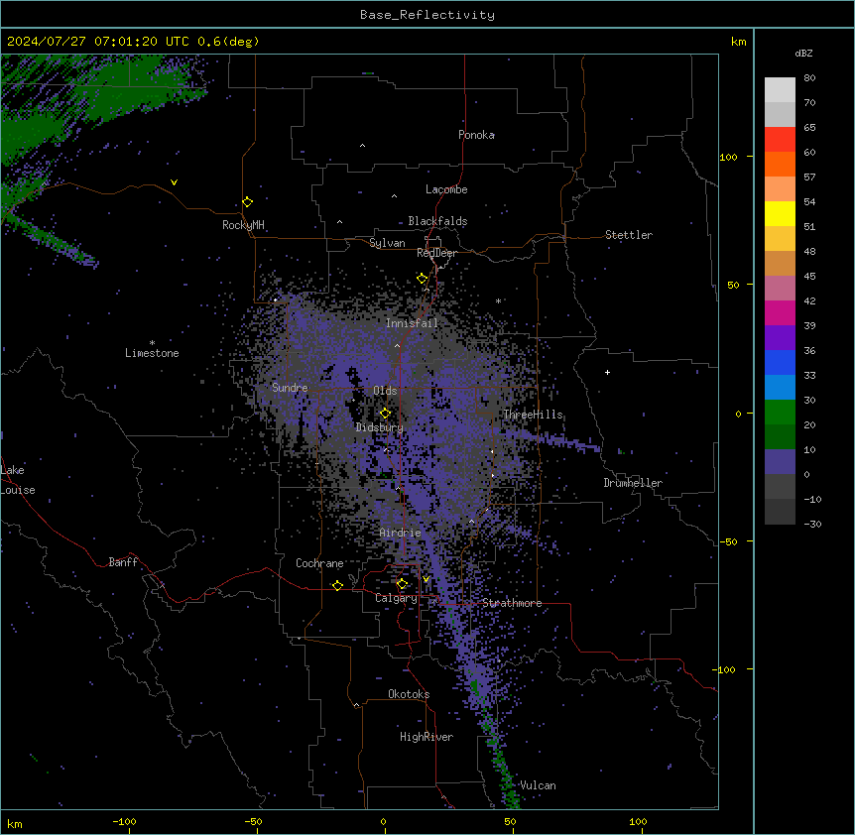This screenshot has height=835, width=855.
Task: Click the bright green swatch near 30
Action: [x=780, y=413]
